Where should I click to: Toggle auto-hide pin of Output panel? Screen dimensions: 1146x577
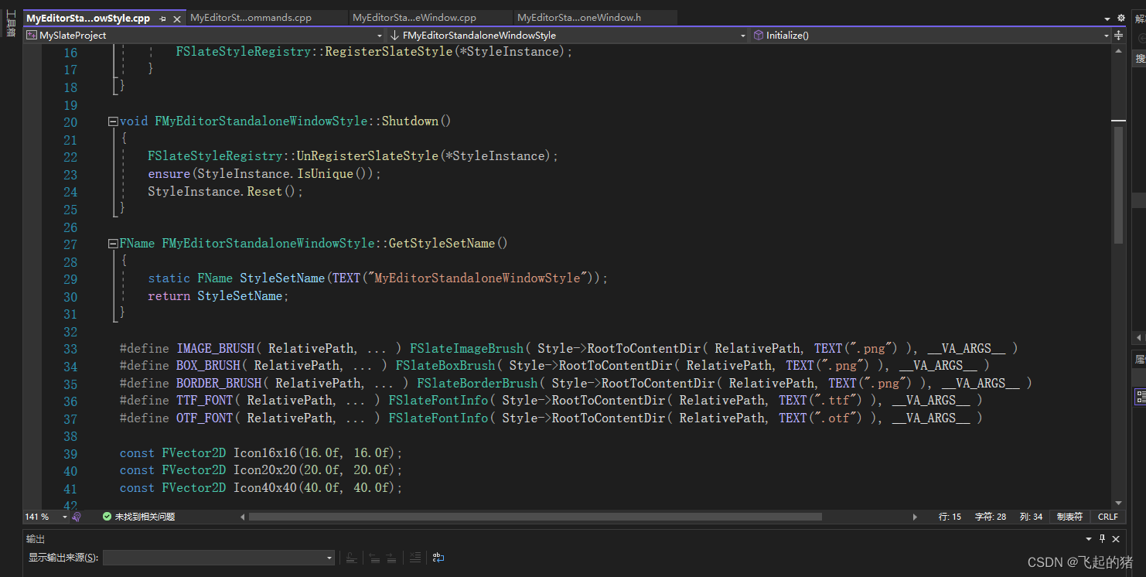coord(1101,539)
